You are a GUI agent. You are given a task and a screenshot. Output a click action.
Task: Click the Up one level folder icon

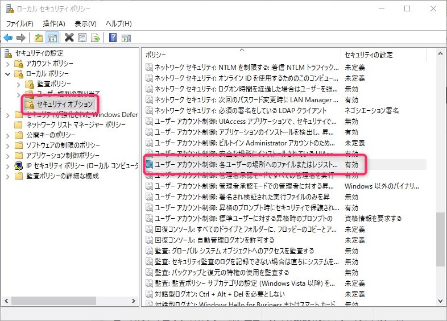click(39, 37)
